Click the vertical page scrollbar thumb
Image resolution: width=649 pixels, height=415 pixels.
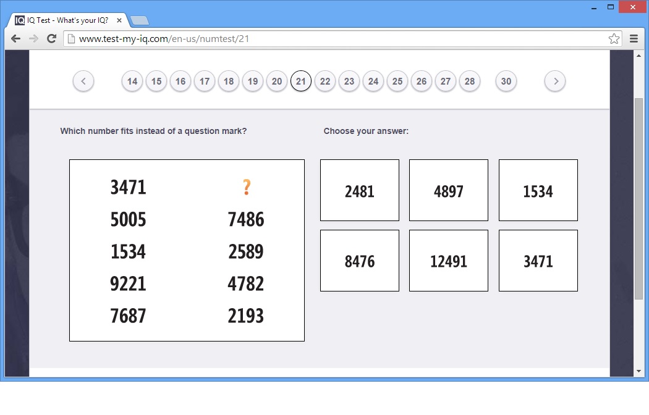tap(638, 198)
